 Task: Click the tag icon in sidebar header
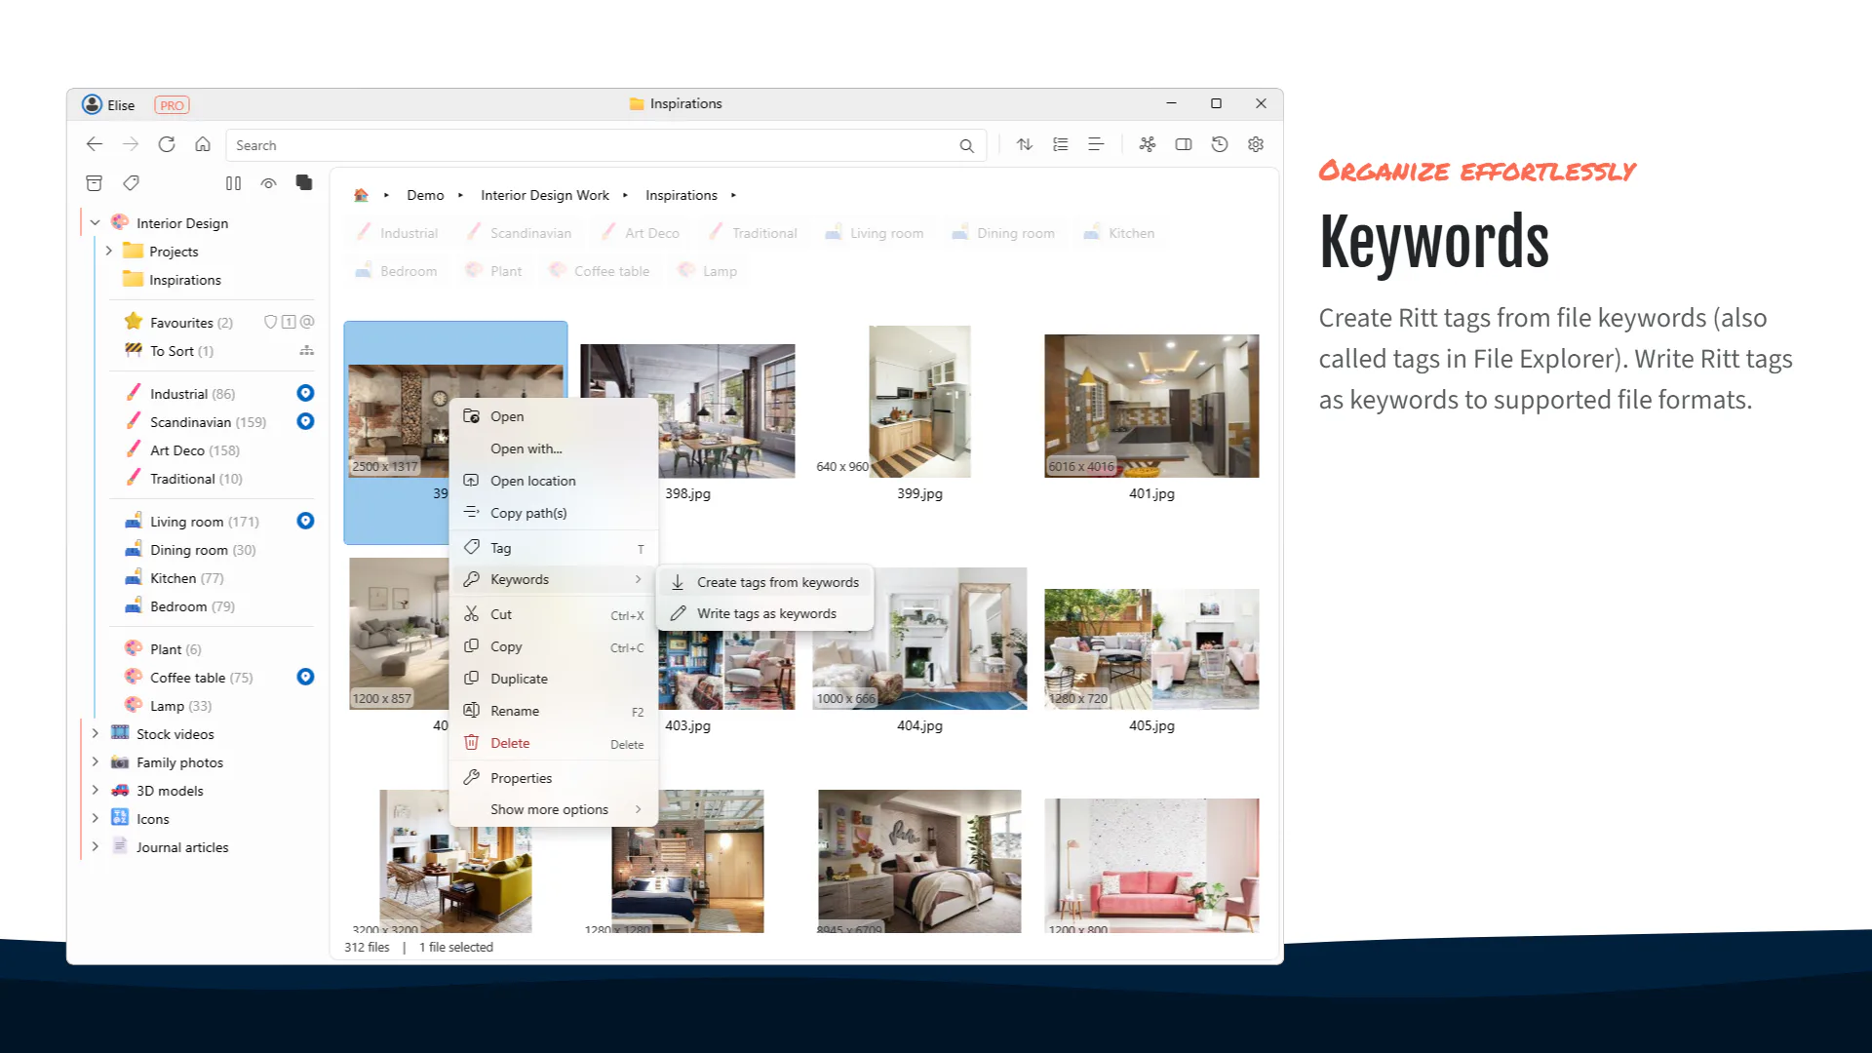click(x=131, y=182)
